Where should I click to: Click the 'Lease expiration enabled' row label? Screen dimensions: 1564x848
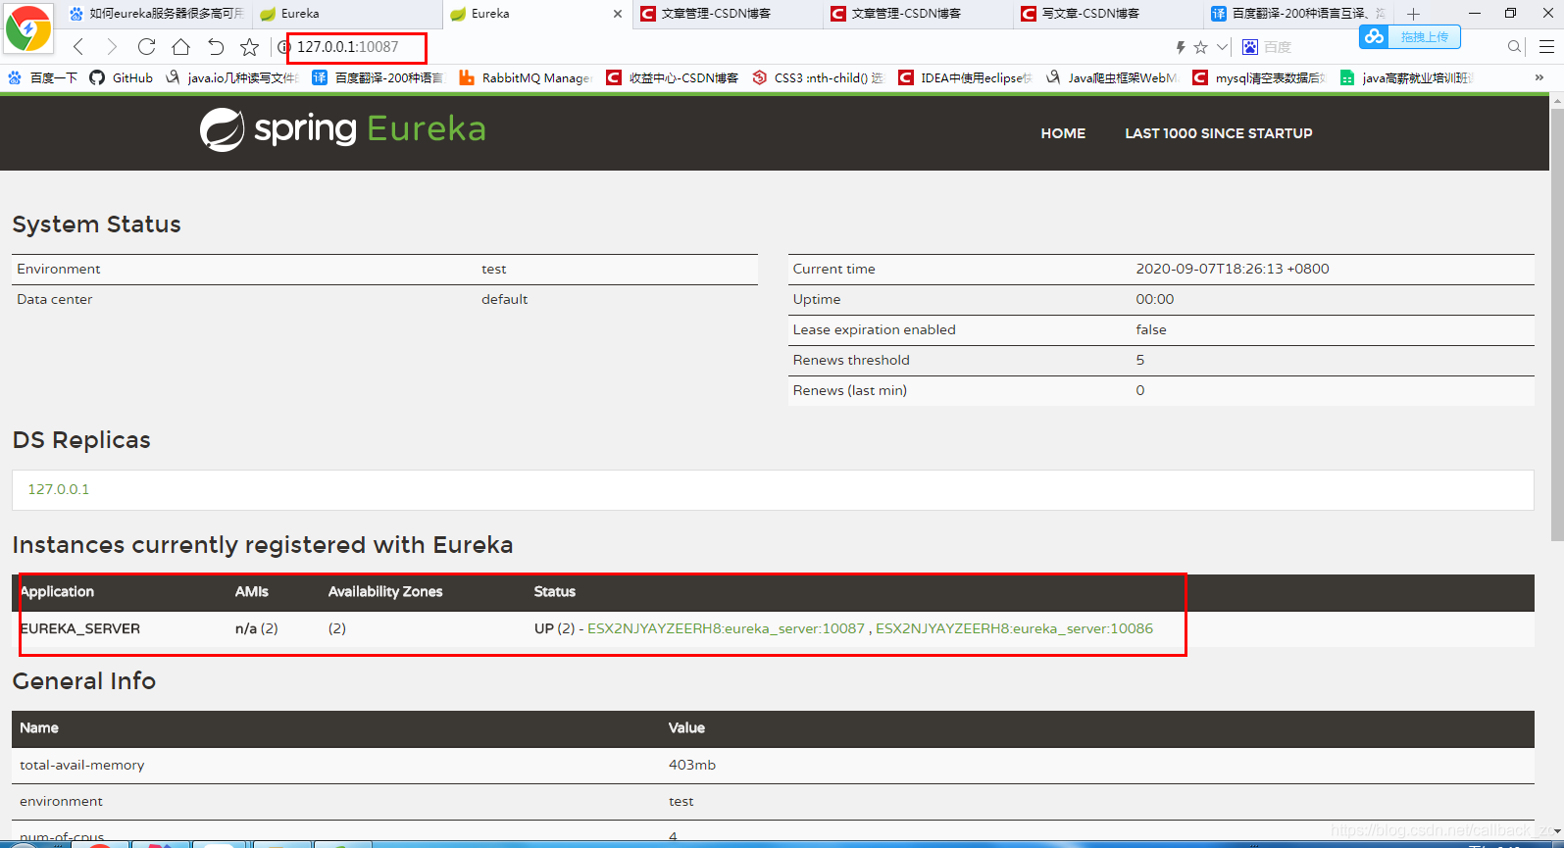[874, 329]
